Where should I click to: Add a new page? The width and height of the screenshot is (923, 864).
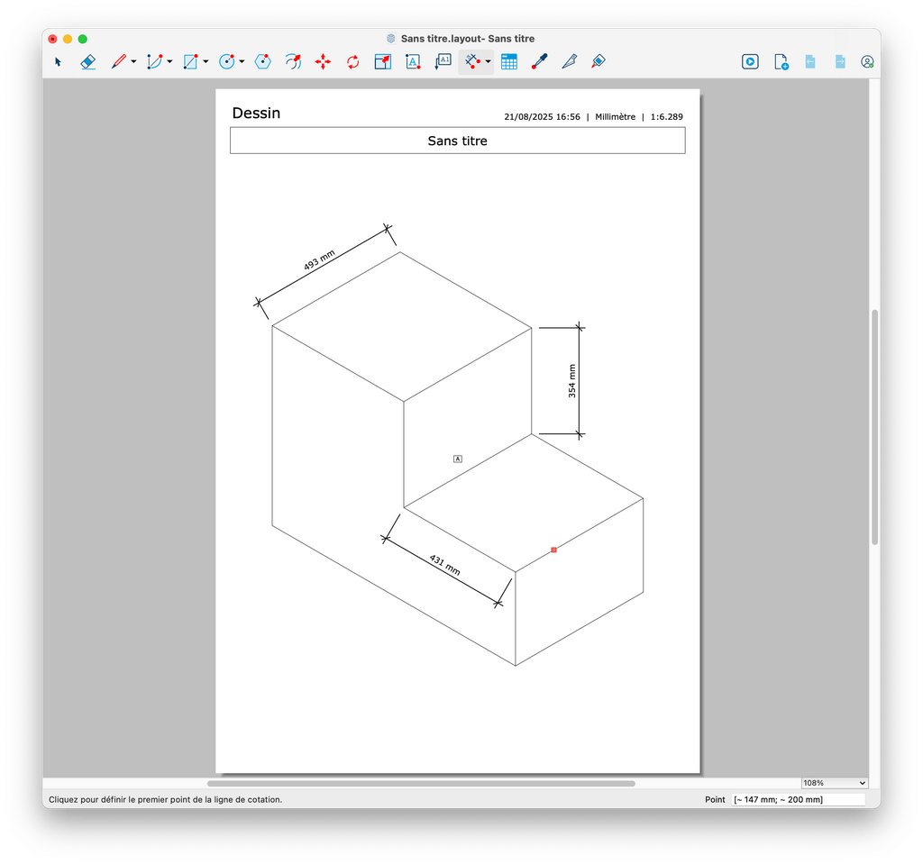[x=781, y=62]
